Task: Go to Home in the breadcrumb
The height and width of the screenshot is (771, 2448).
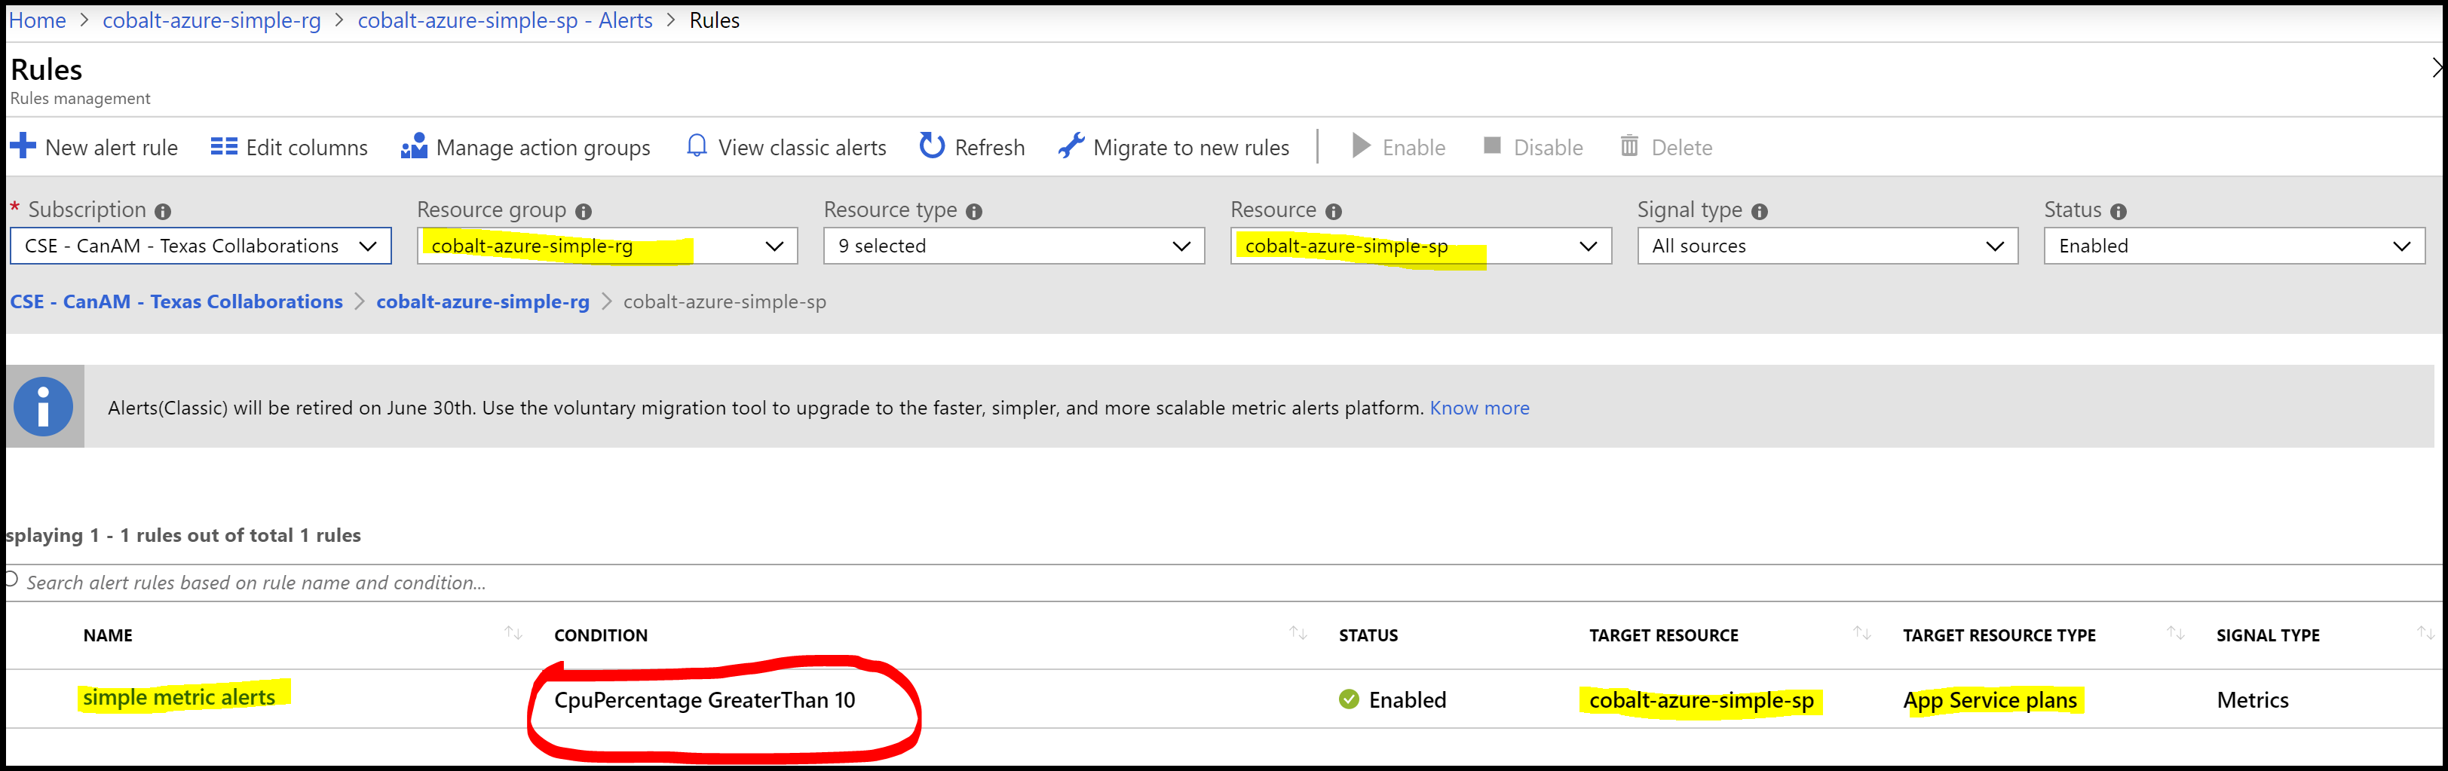Action: point(37,20)
